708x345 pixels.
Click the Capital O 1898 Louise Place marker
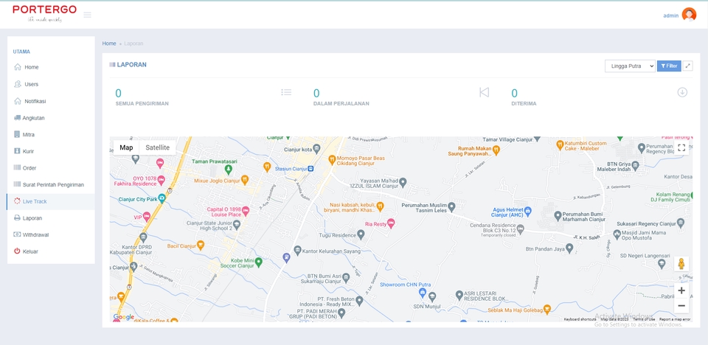pos(246,211)
